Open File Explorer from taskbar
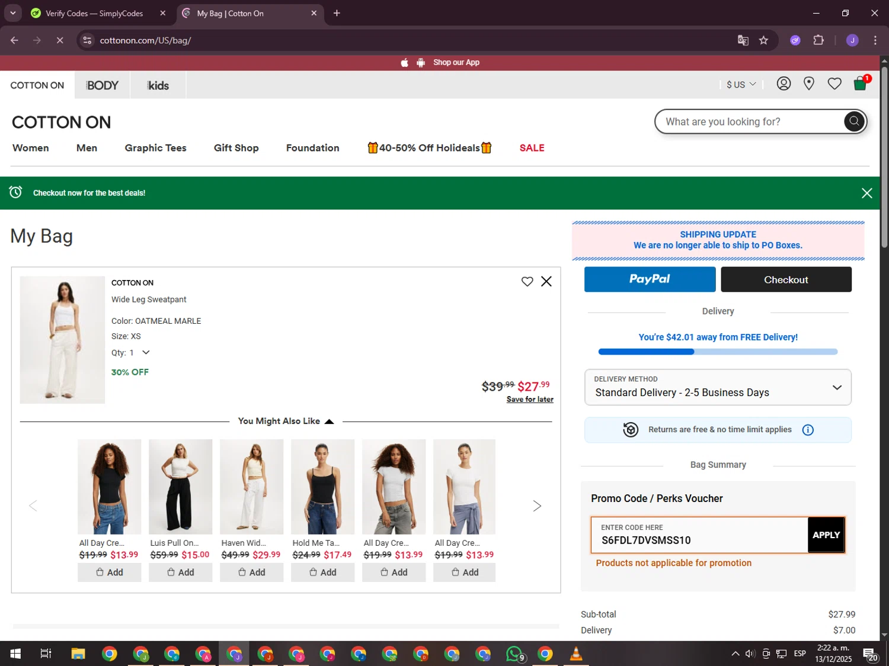 [78, 654]
